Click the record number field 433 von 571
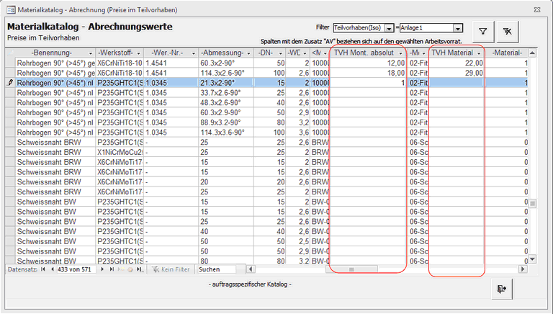 pos(74,269)
